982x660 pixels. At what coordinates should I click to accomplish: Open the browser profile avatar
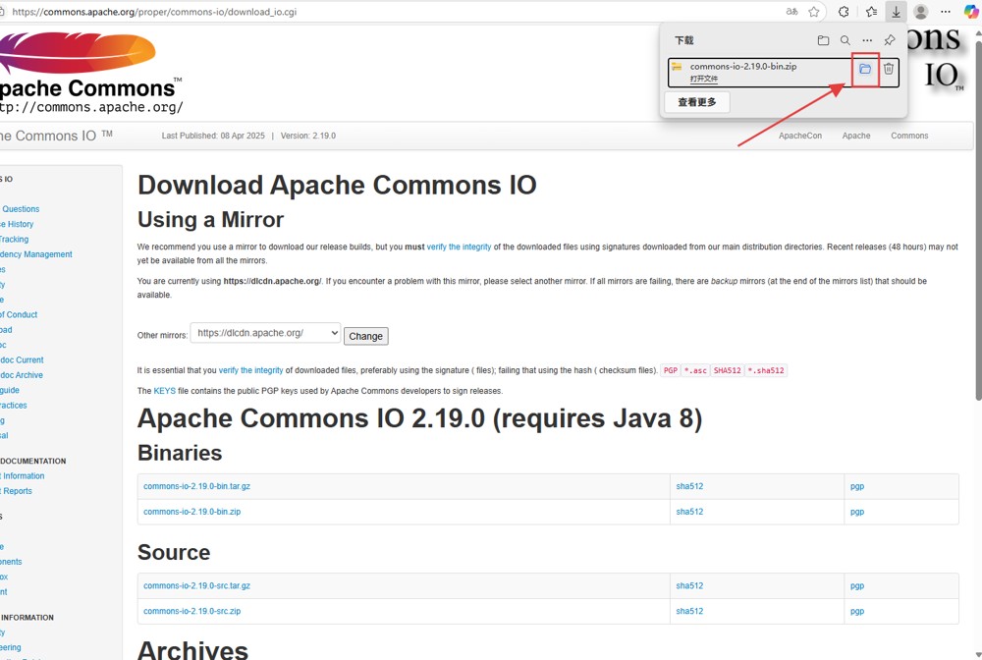click(x=921, y=11)
